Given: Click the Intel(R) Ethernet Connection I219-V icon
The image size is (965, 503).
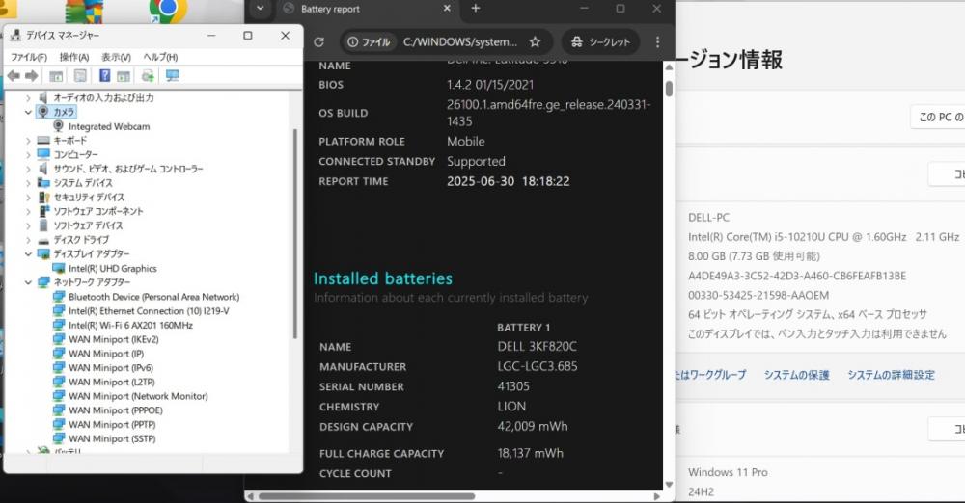Looking at the screenshot, I should pos(59,310).
